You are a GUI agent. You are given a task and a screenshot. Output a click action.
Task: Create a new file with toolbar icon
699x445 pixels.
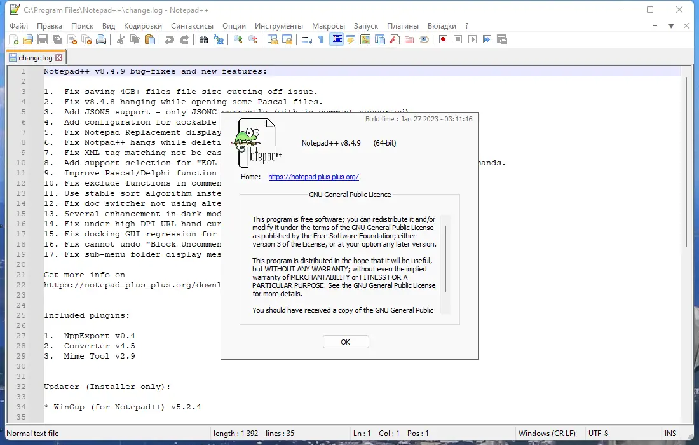pos(14,39)
